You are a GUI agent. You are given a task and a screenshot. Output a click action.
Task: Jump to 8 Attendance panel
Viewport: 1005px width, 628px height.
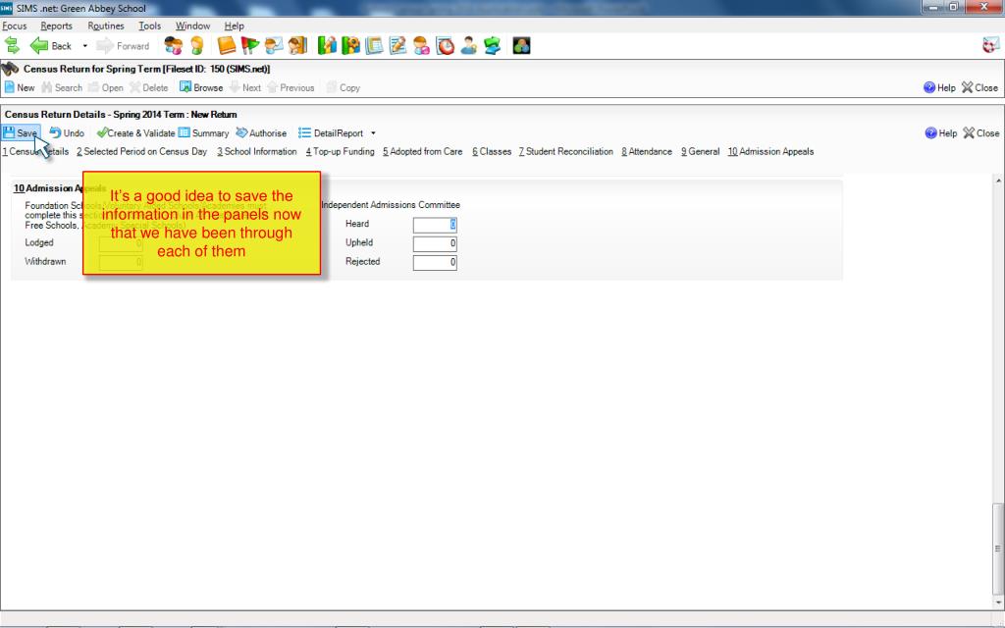pos(647,152)
